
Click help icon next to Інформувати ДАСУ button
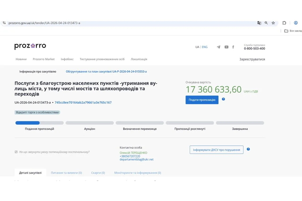click(248, 149)
